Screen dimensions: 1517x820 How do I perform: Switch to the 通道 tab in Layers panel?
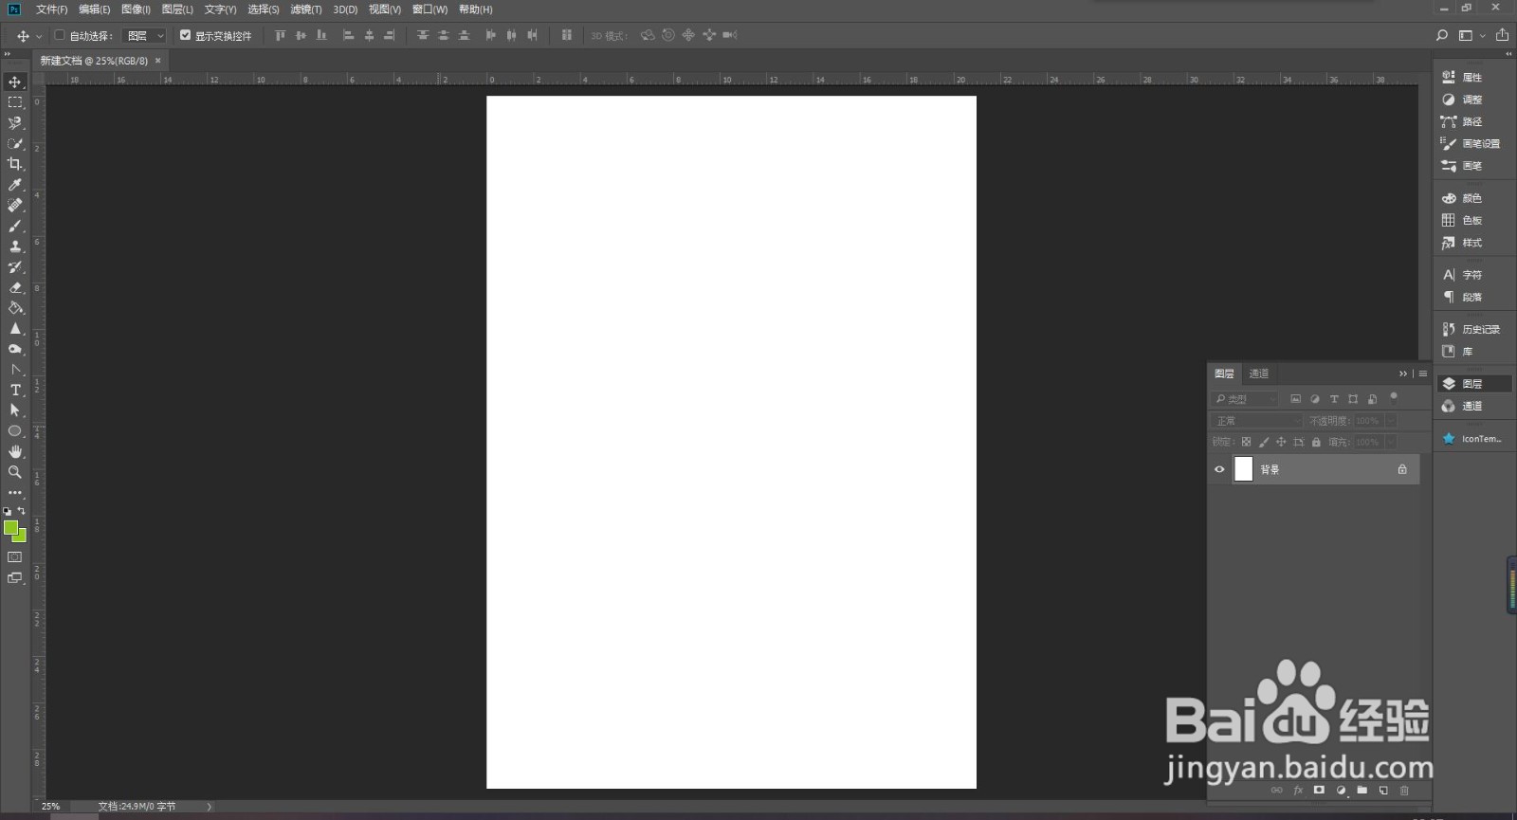pos(1259,374)
